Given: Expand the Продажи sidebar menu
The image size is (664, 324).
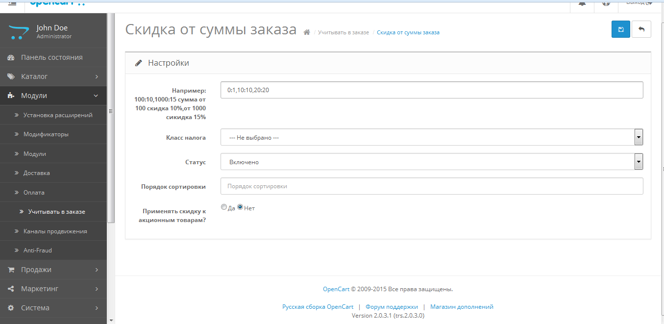Looking at the screenshot, I should point(53,270).
